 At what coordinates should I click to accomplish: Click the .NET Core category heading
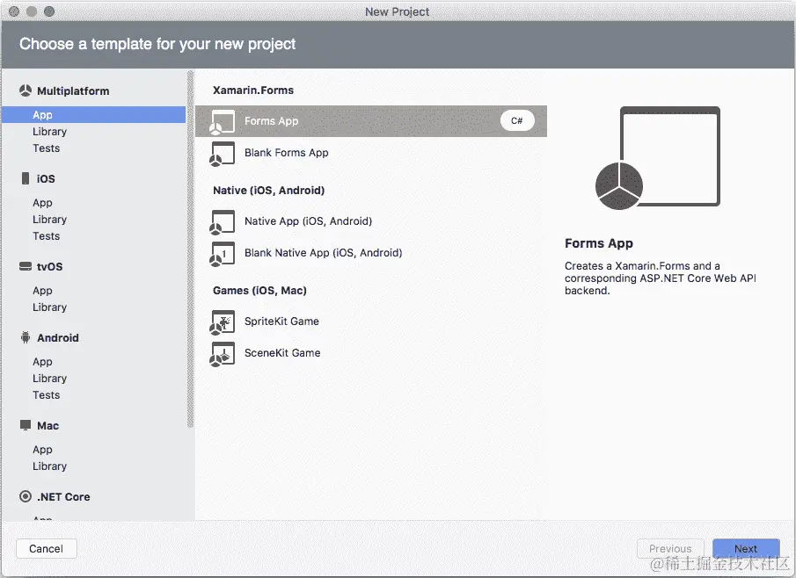click(63, 497)
